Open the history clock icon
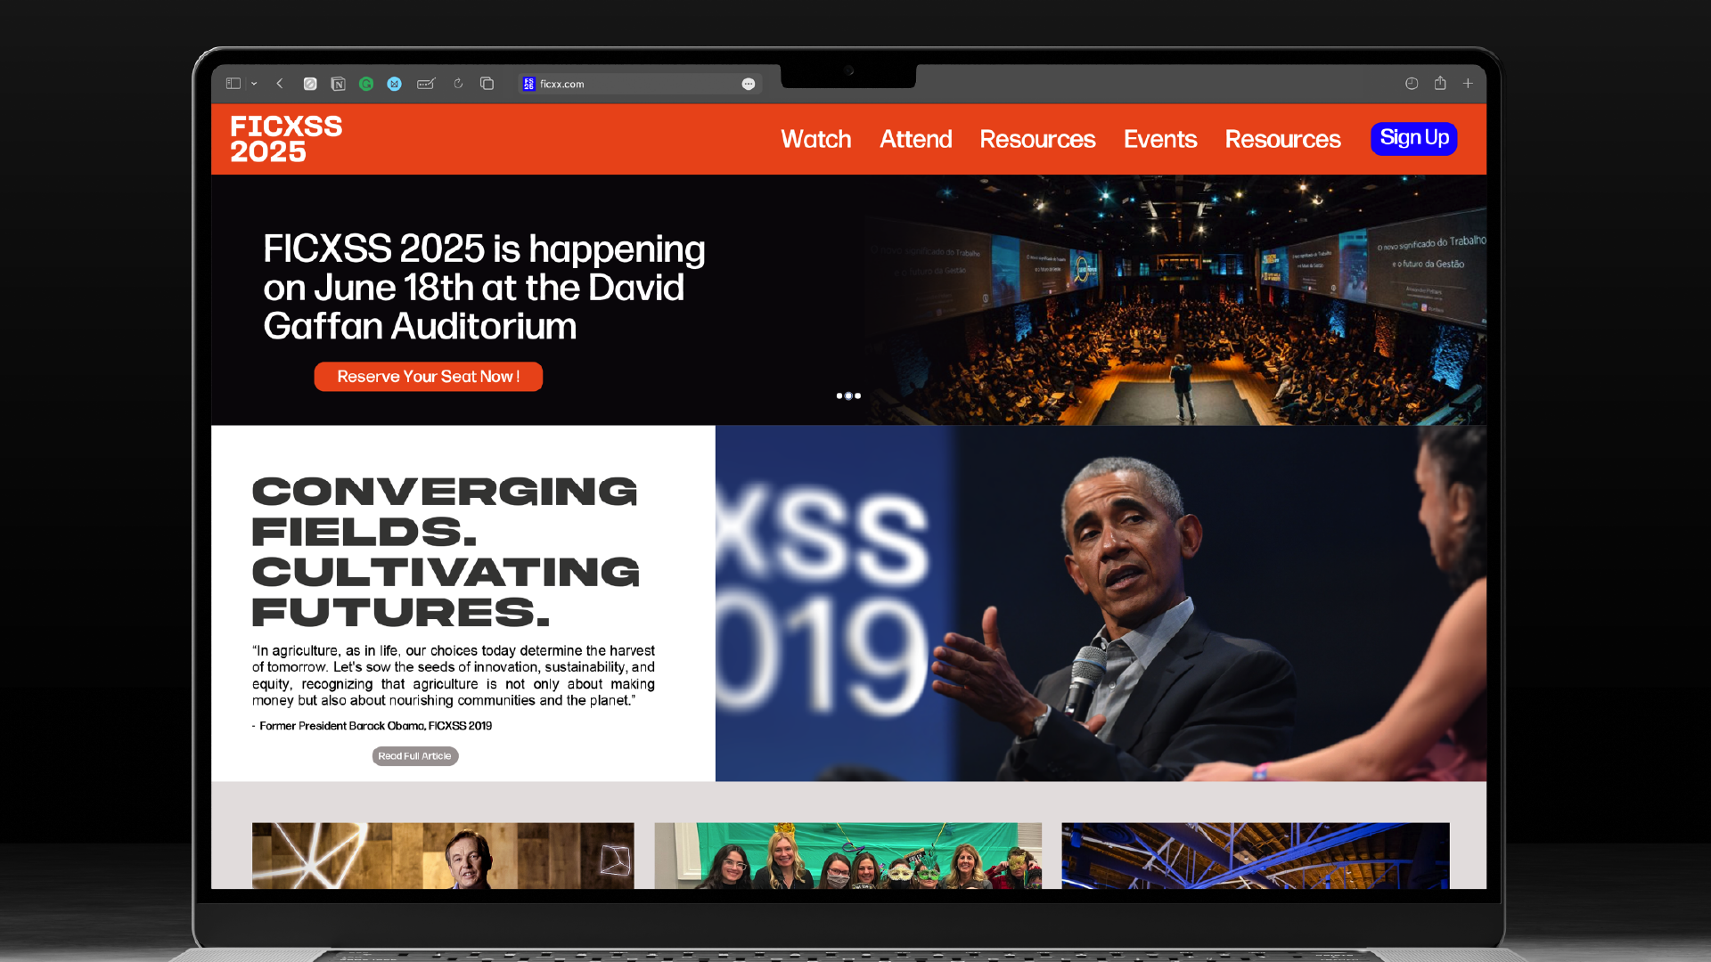1711x962 pixels. pyautogui.click(x=1412, y=84)
